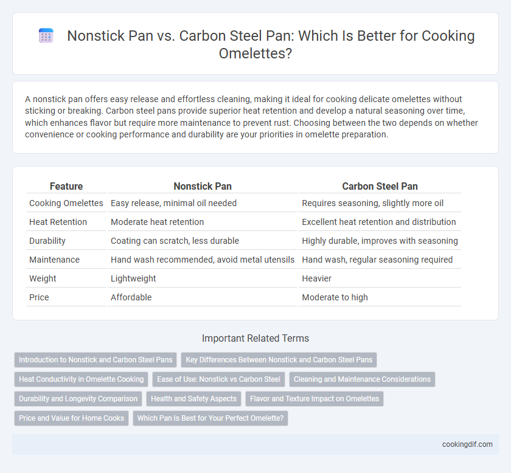Screen dimensions: 511x473
Task: Open 'Key Differences Between Nonstick and Carbon Steel Pans'
Action: coord(279,360)
